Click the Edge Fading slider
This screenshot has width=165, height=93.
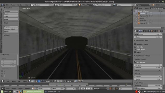(x=148, y=34)
